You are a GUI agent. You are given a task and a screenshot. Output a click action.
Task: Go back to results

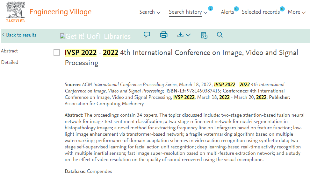(19, 35)
